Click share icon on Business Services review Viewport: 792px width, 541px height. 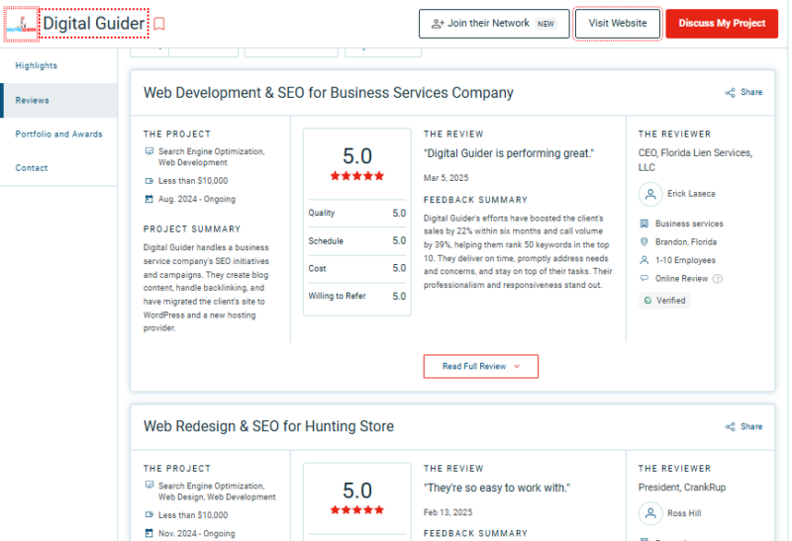point(730,93)
